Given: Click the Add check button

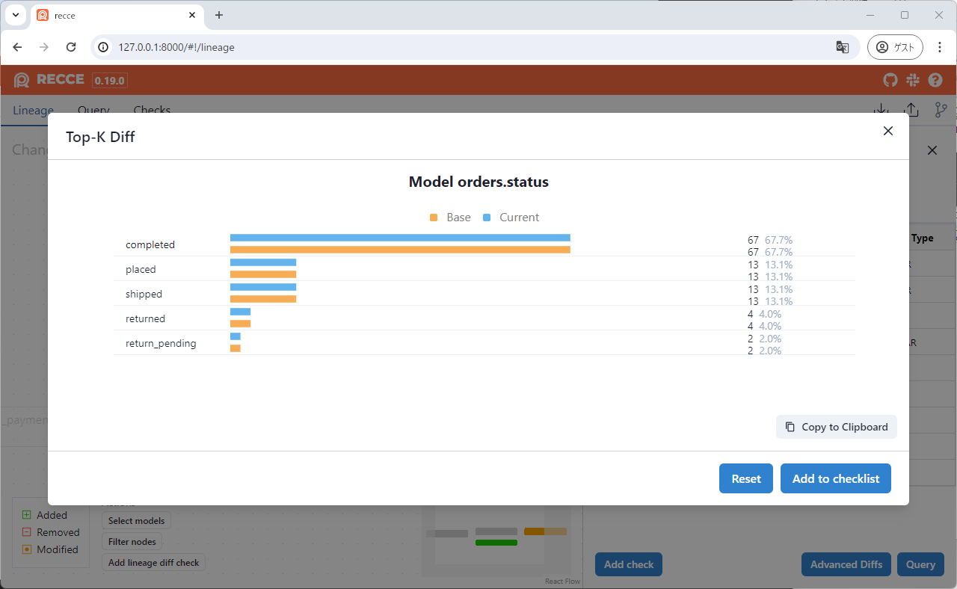Looking at the screenshot, I should tap(629, 564).
